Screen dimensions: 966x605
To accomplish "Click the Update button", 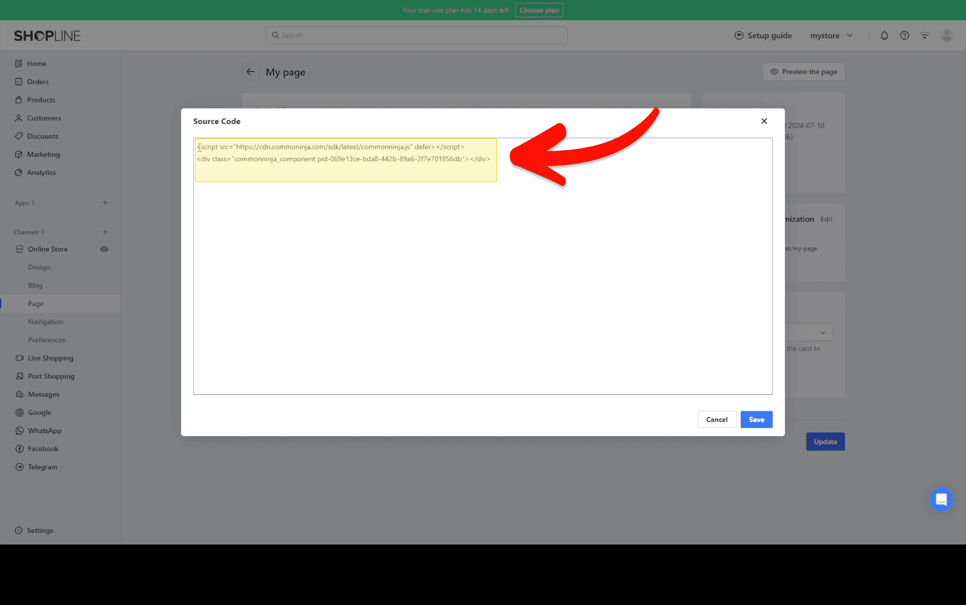I will [825, 442].
